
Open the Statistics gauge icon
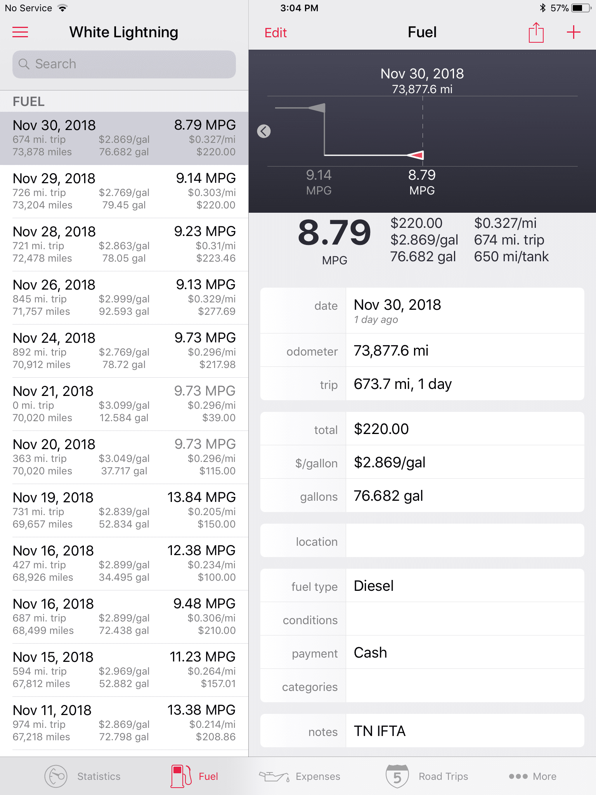tap(56, 776)
